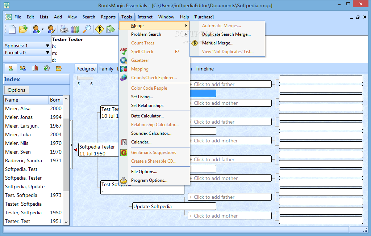The height and width of the screenshot is (236, 371).
Task: Open the Reports menu
Action: click(x=108, y=17)
